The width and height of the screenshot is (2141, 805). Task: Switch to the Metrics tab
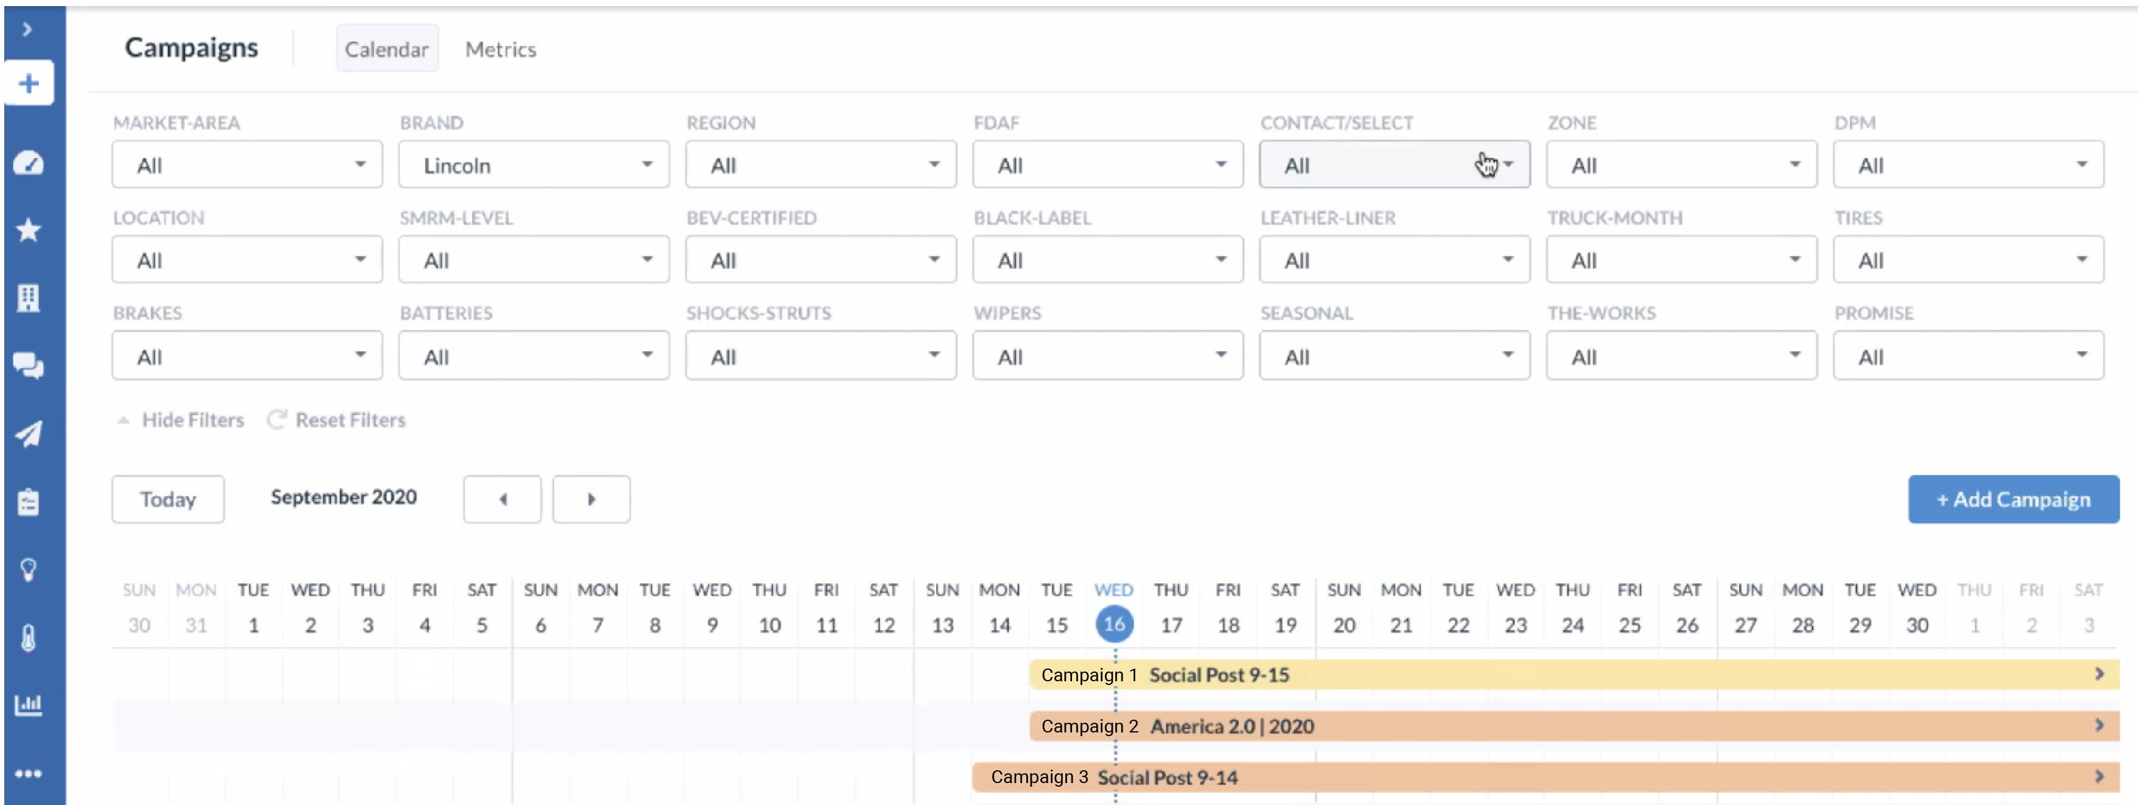pos(500,50)
